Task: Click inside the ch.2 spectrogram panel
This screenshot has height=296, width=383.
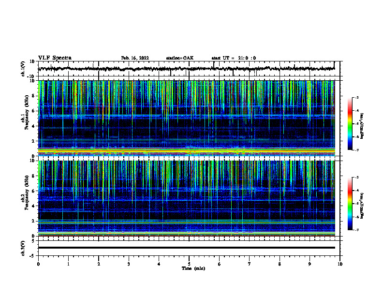Action: pyautogui.click(x=186, y=198)
